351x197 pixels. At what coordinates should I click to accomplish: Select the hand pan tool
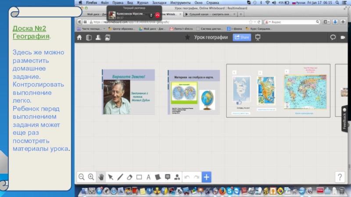click(x=101, y=177)
